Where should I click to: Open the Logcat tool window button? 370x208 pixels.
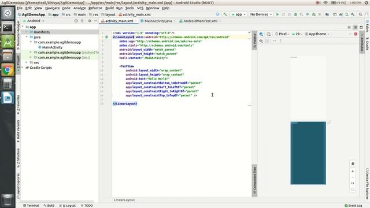(68, 206)
